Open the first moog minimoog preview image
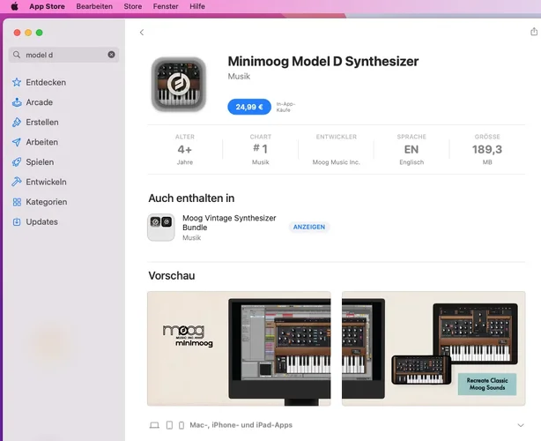The width and height of the screenshot is (541, 441). click(x=239, y=348)
